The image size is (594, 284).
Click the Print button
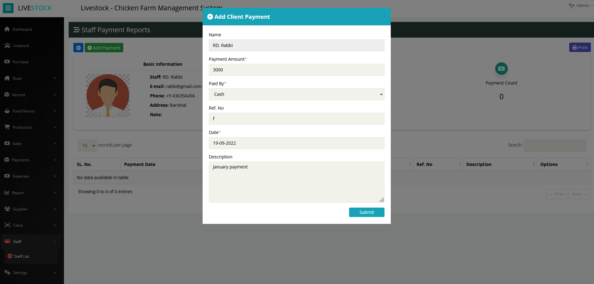coord(580,48)
